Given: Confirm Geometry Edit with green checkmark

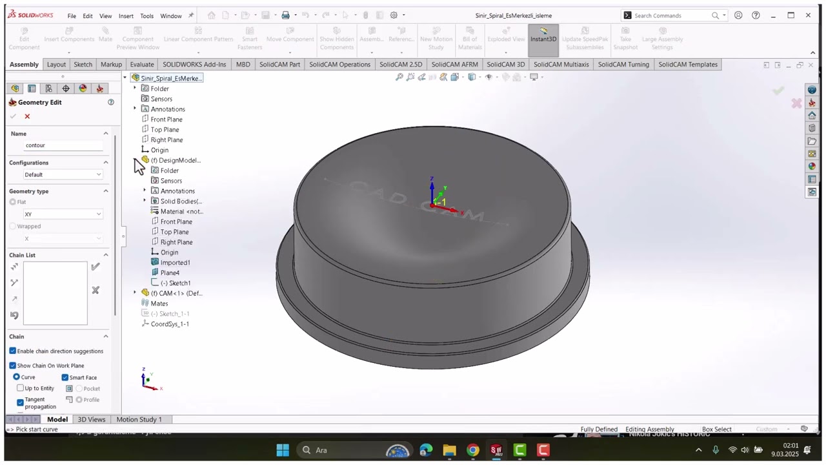Looking at the screenshot, I should point(13,116).
